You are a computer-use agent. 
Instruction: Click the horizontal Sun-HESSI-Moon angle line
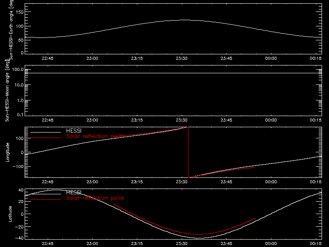173,73
